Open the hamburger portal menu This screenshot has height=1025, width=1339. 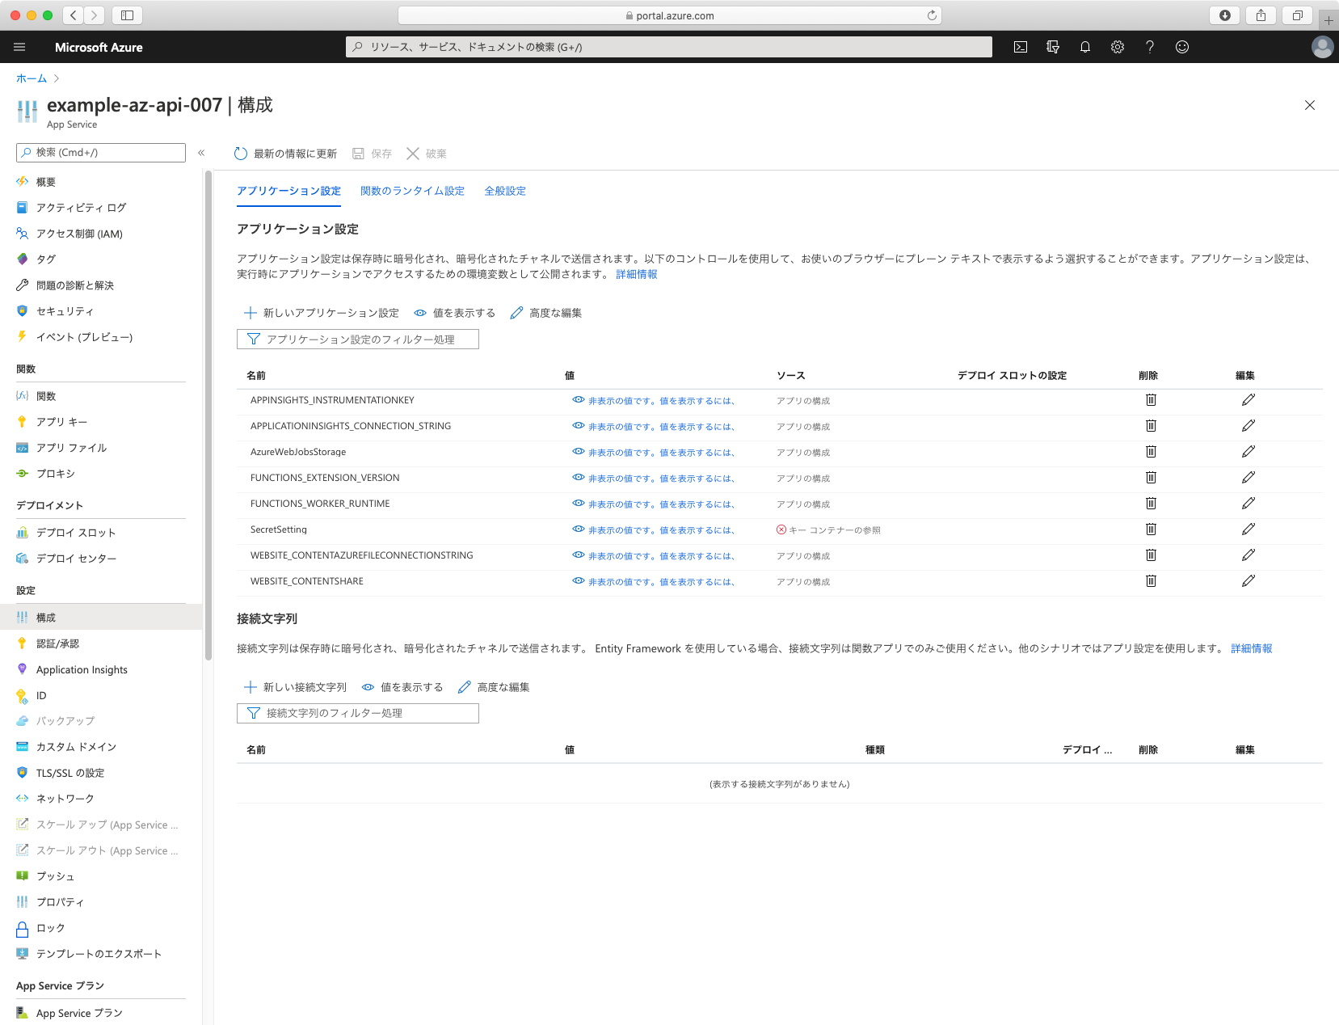19,47
